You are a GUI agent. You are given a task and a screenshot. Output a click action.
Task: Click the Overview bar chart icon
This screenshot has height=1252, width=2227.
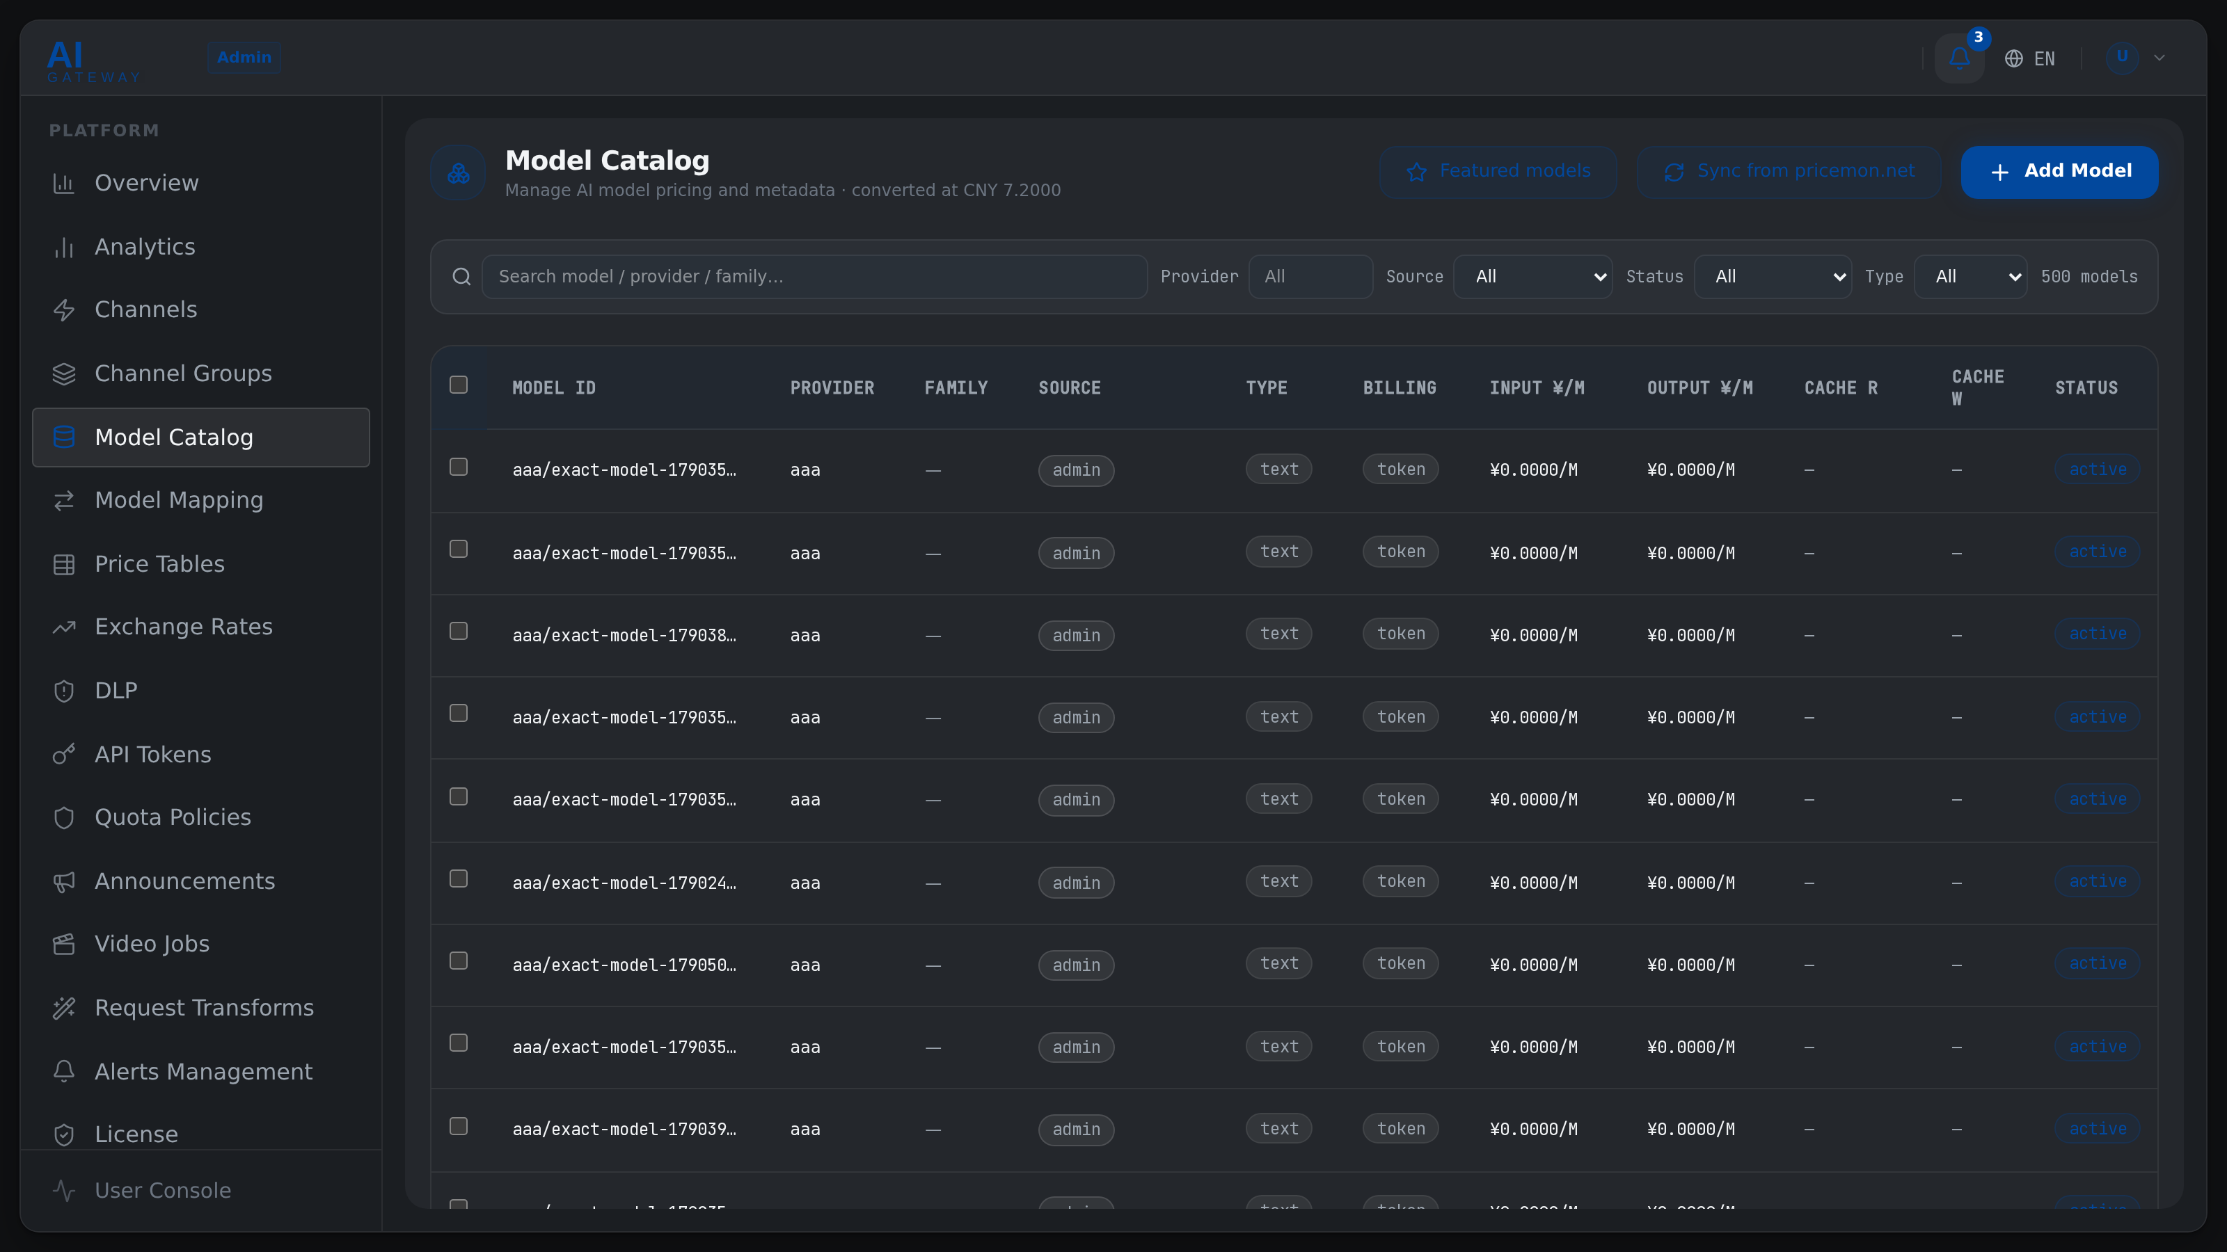64,183
